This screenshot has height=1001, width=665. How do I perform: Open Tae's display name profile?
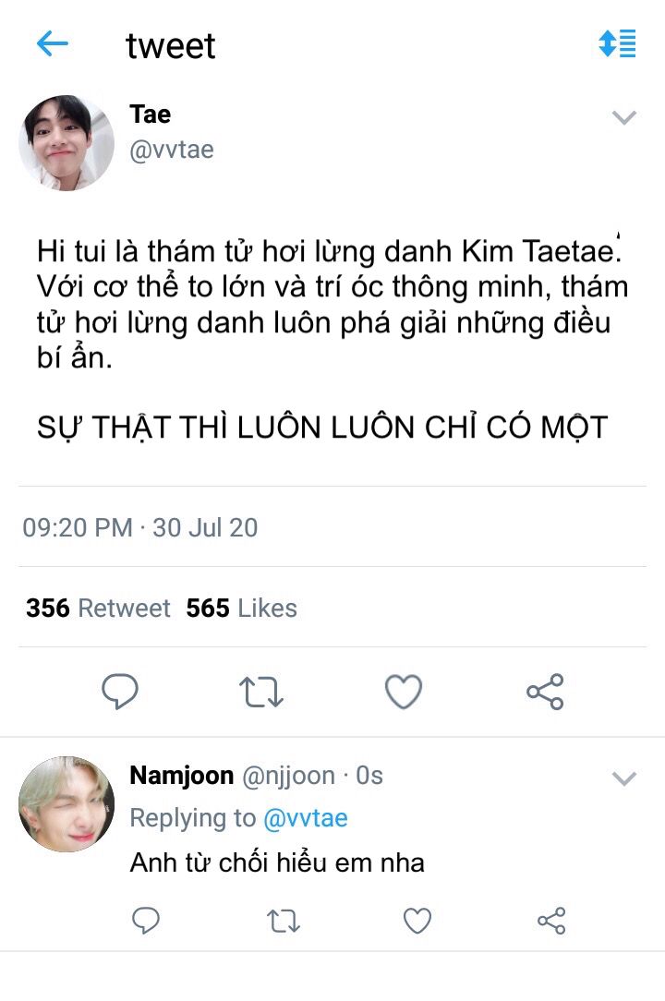[x=150, y=115]
